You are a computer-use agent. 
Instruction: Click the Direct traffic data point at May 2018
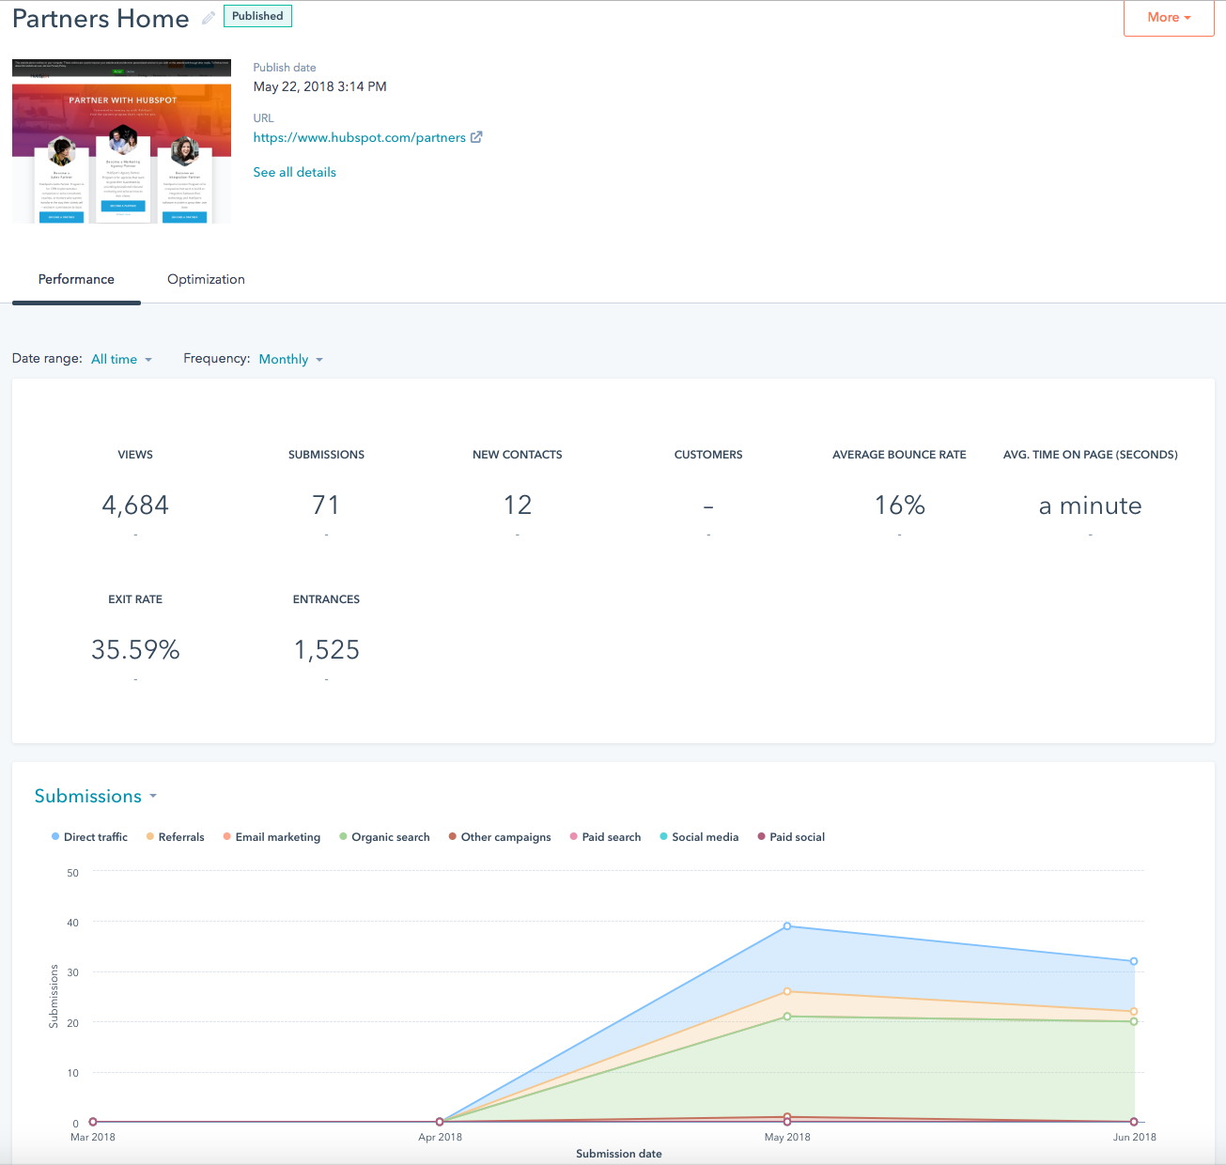pos(787,926)
